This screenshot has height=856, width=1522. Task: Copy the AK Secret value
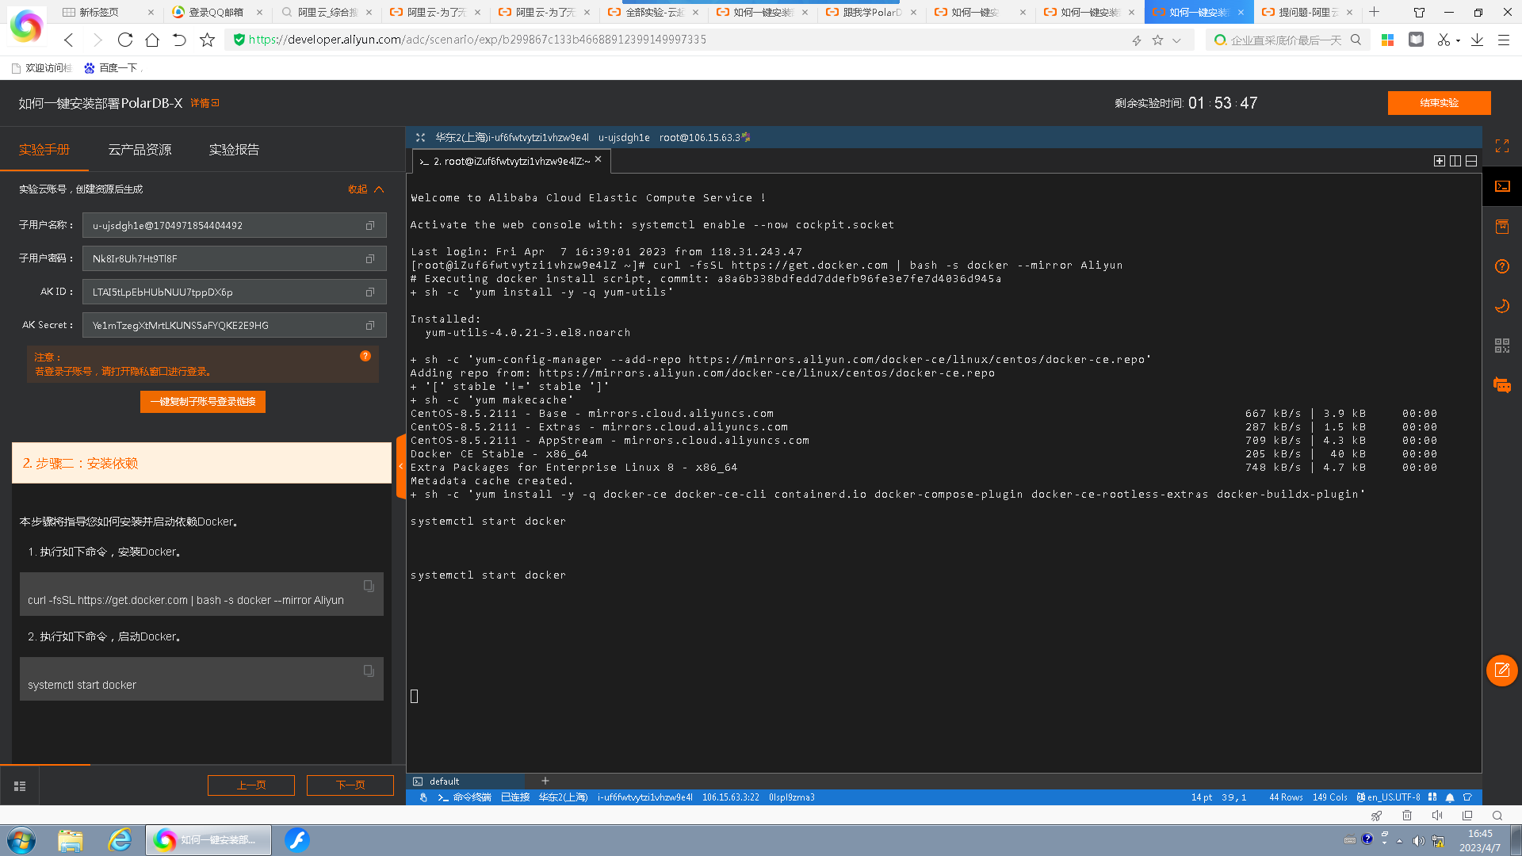click(369, 326)
